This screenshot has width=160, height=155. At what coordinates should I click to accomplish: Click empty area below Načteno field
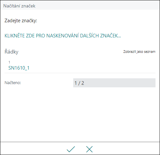tap(80, 114)
